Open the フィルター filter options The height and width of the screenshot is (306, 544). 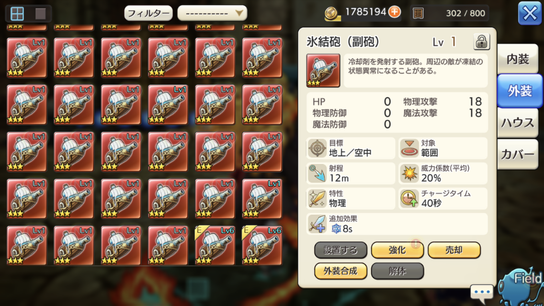pos(148,13)
